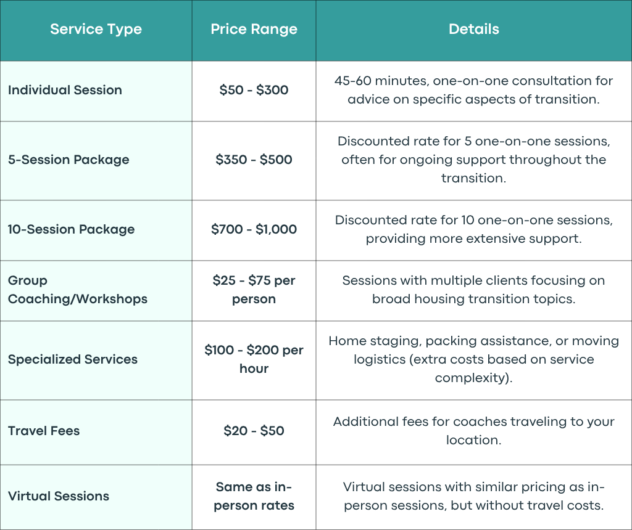Select the Individual Session row label
This screenshot has height=530, width=632.
[65, 90]
